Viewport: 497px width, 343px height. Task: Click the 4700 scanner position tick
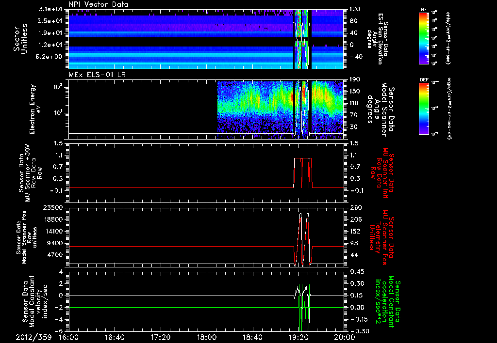click(54, 255)
